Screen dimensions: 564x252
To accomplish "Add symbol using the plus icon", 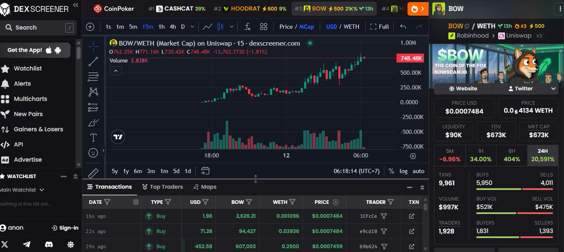I will [x=90, y=27].
